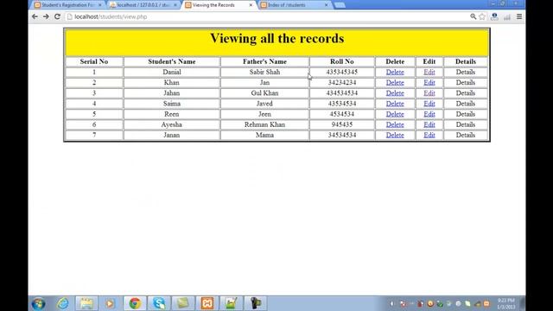This screenshot has width=553, height=311.
Task: Delete the Danial record
Action: pyautogui.click(x=395, y=72)
